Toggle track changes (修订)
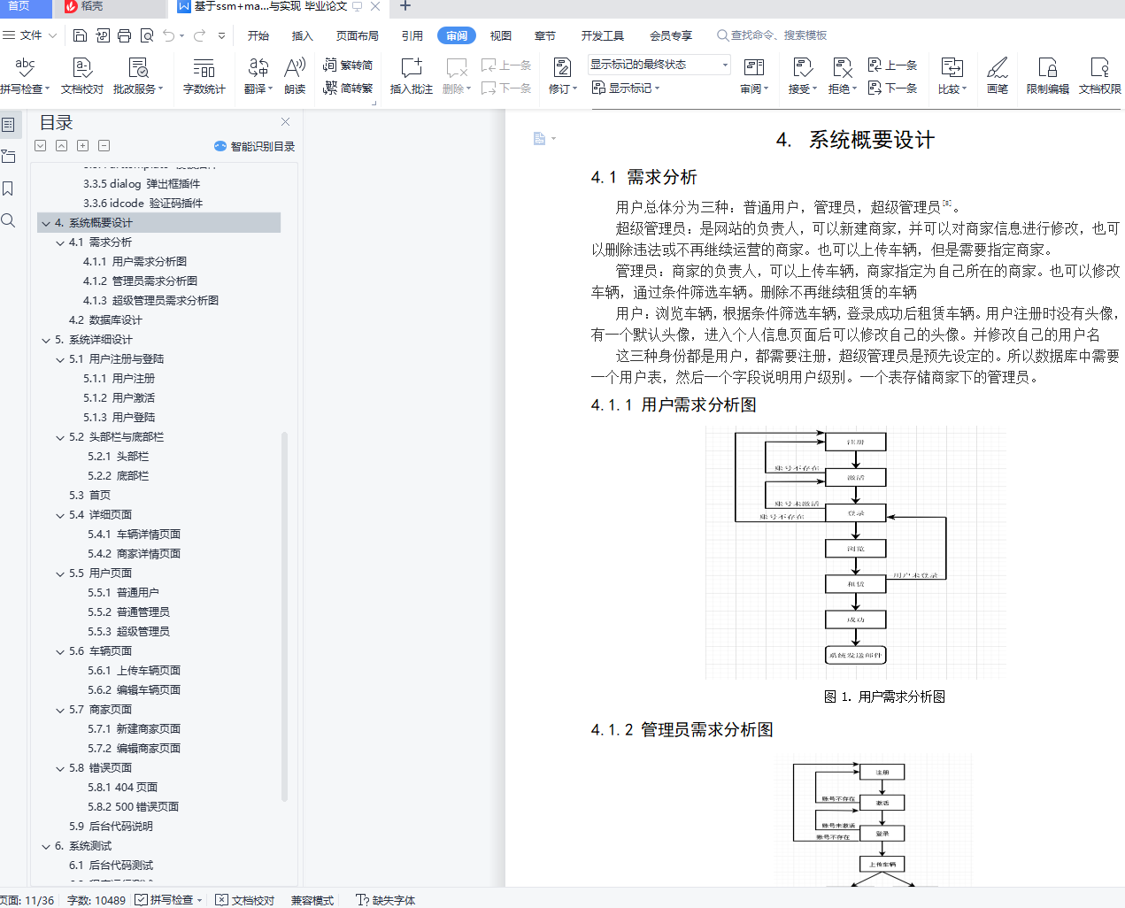Viewport: 1125px width, 908px height. pyautogui.click(x=562, y=75)
